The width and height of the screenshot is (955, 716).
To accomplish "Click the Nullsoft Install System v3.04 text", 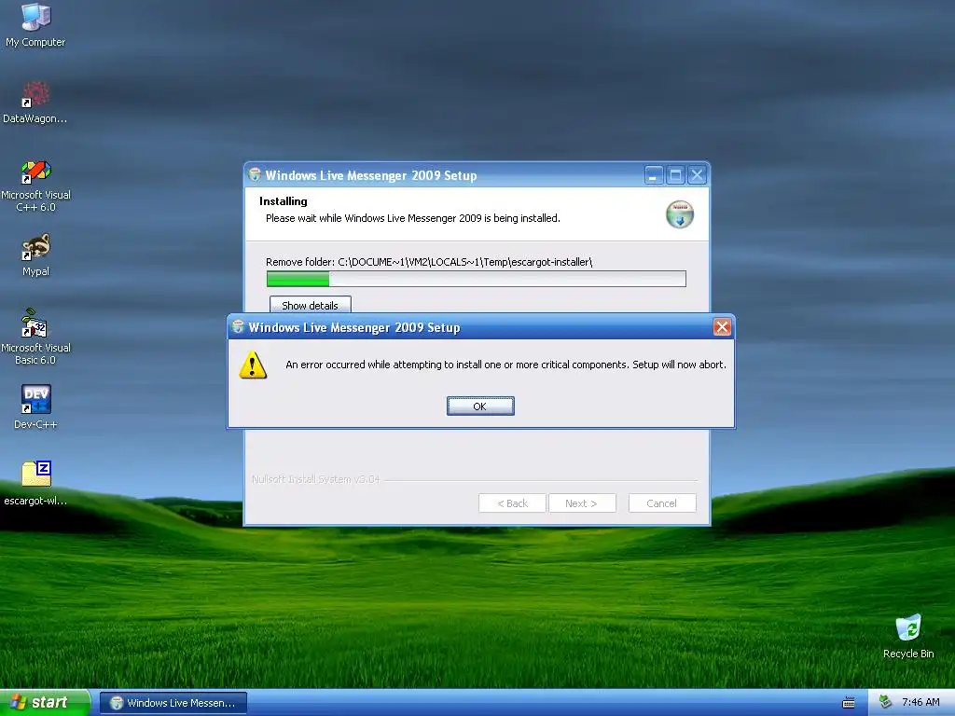I will click(x=315, y=479).
